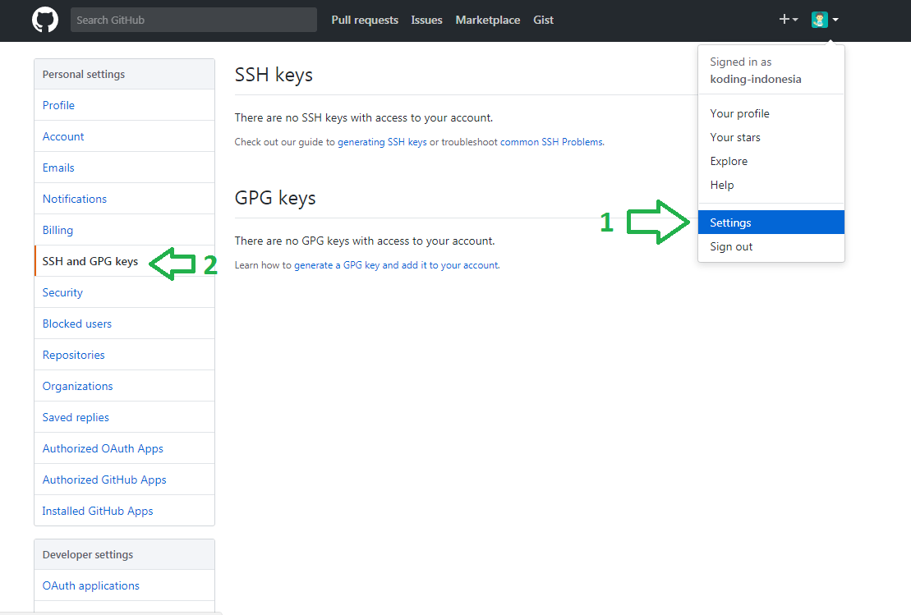
Task: Select Profile in Personal settings
Action: click(124, 105)
